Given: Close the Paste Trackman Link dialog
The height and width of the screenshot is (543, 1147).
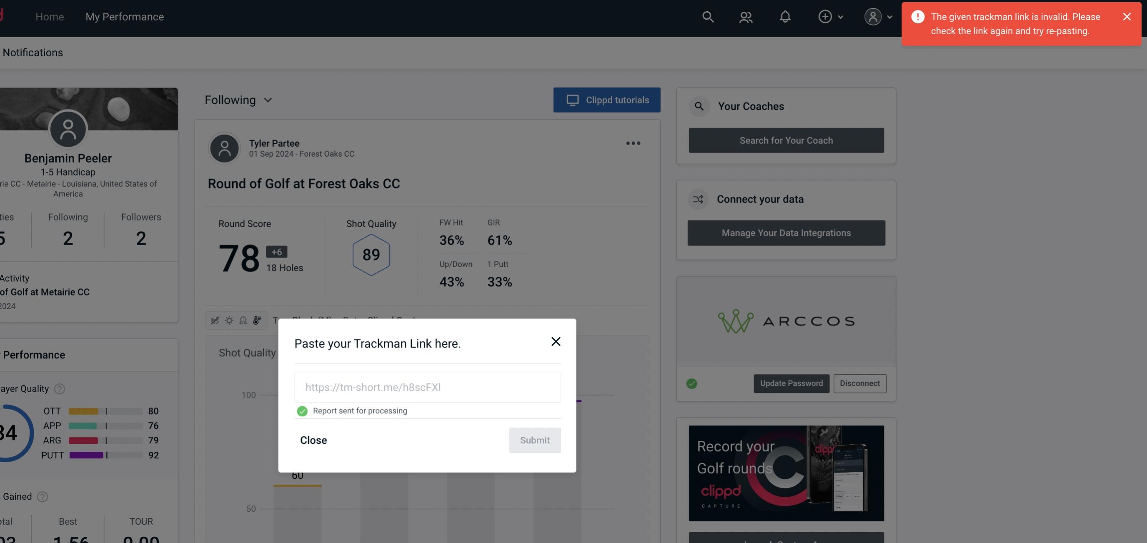Looking at the screenshot, I should click(554, 341).
